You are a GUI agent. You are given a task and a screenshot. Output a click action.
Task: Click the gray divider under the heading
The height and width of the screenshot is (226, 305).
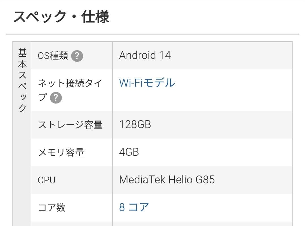click(x=152, y=34)
